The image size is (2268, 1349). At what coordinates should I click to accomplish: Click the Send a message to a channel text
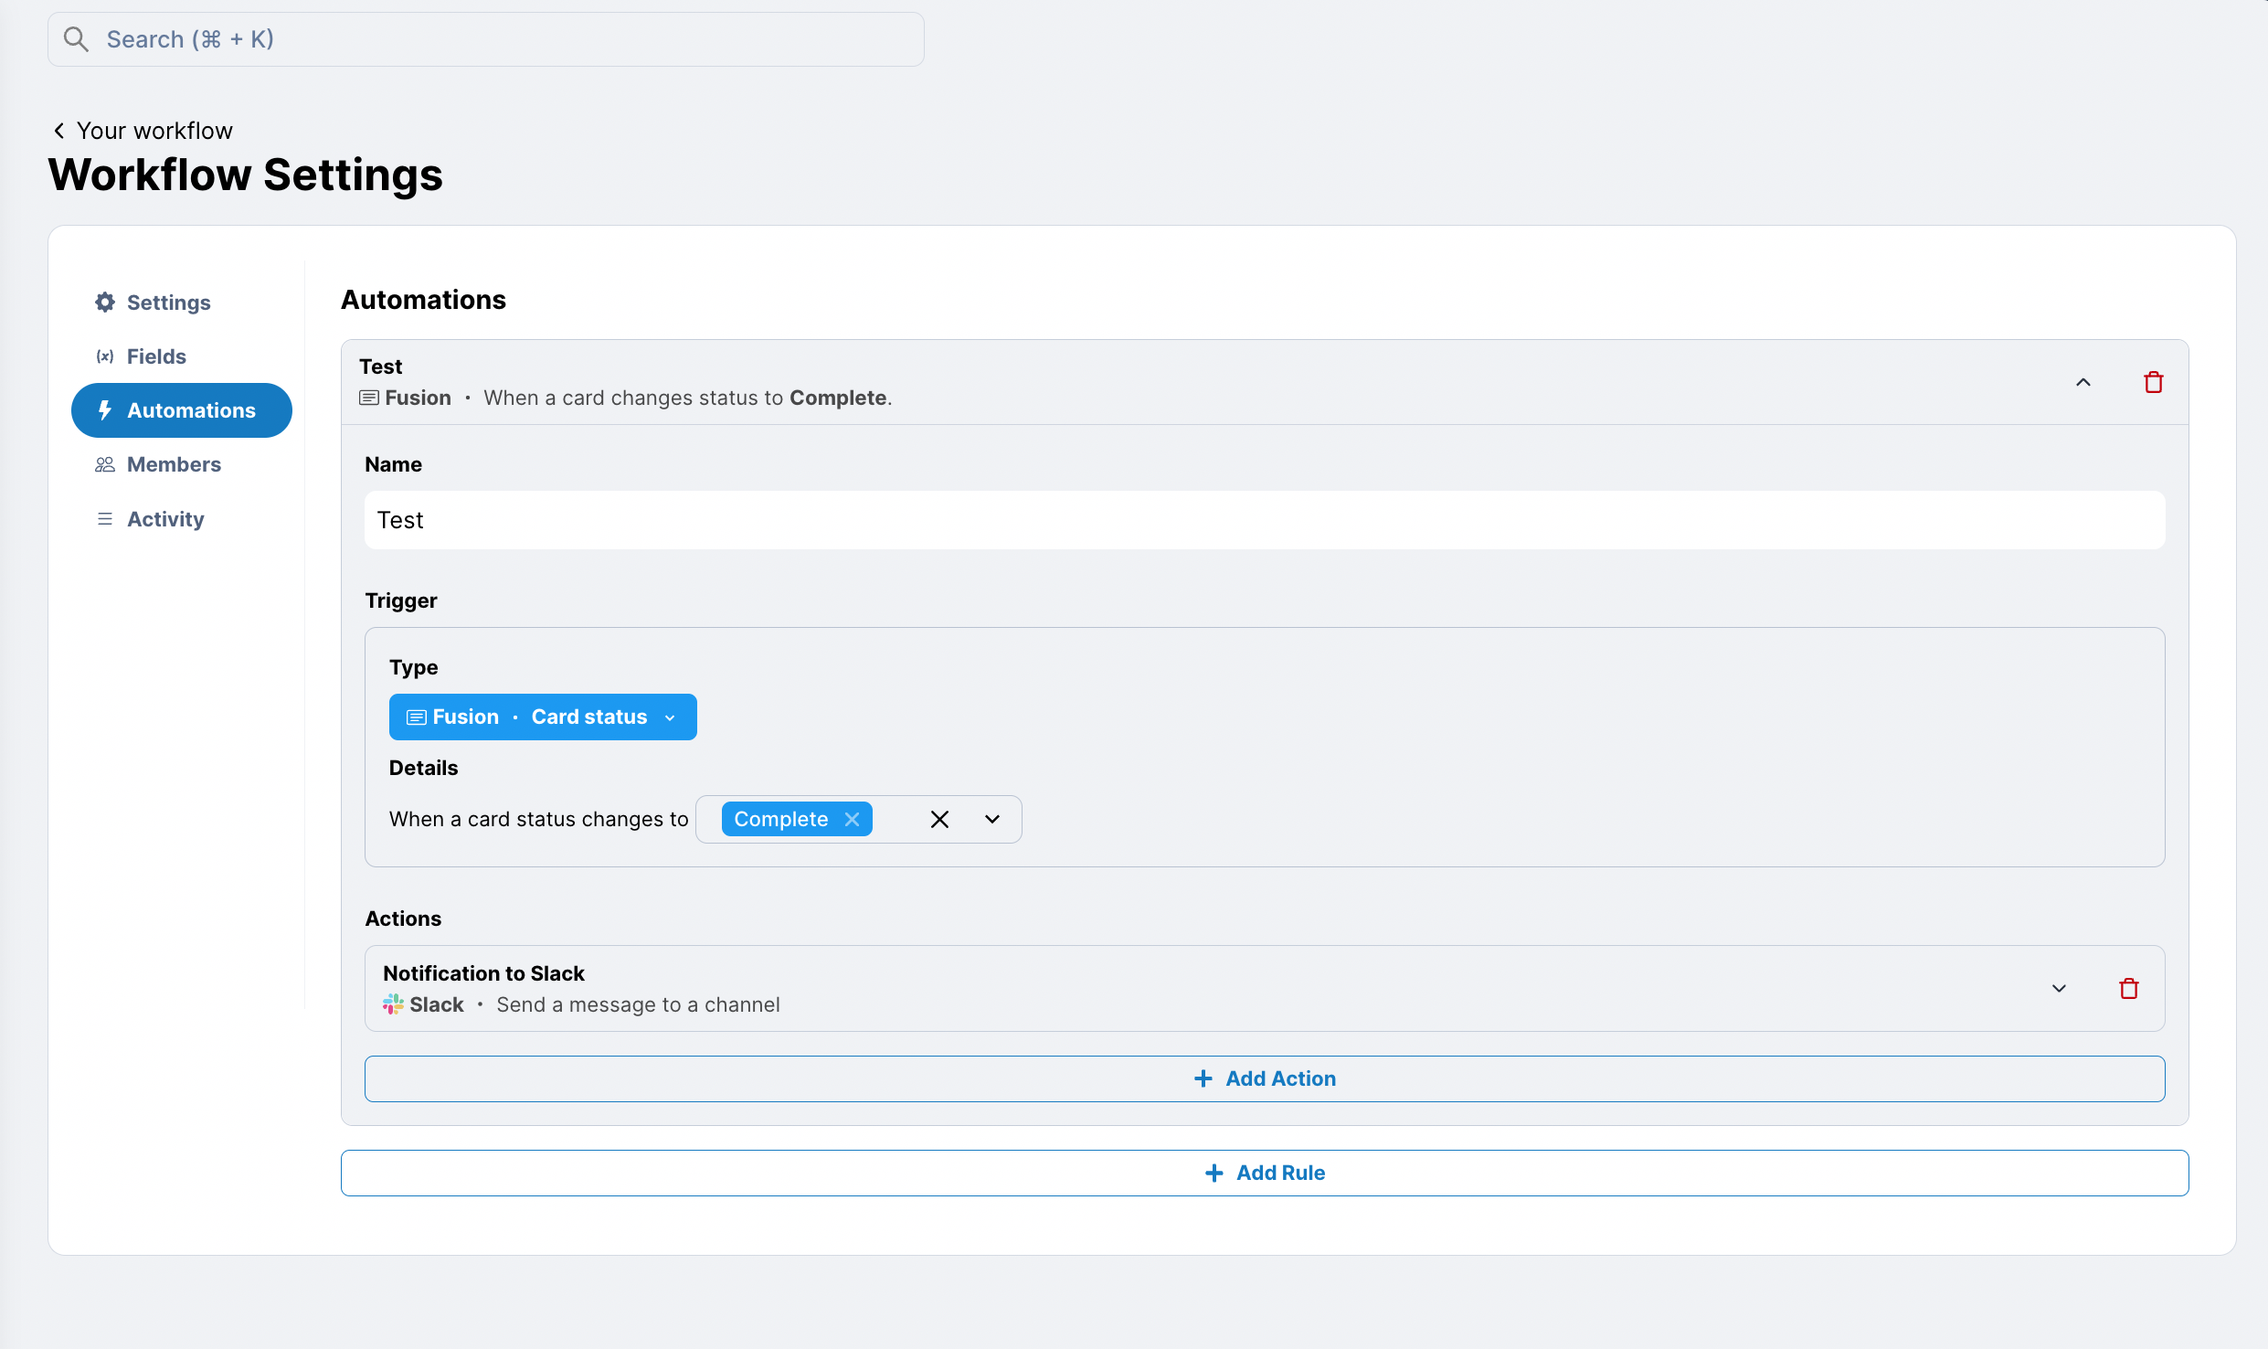click(638, 1004)
